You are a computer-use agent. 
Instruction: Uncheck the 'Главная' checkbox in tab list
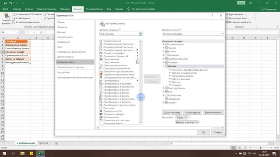point(166,48)
